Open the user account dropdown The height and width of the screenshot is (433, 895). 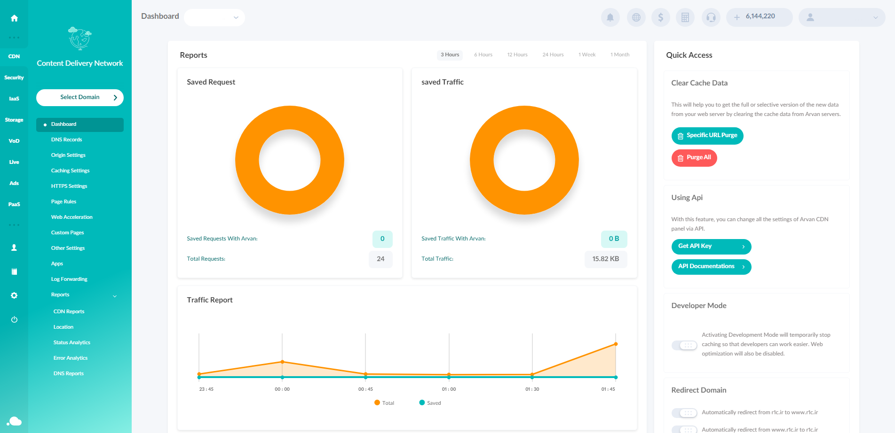(841, 17)
